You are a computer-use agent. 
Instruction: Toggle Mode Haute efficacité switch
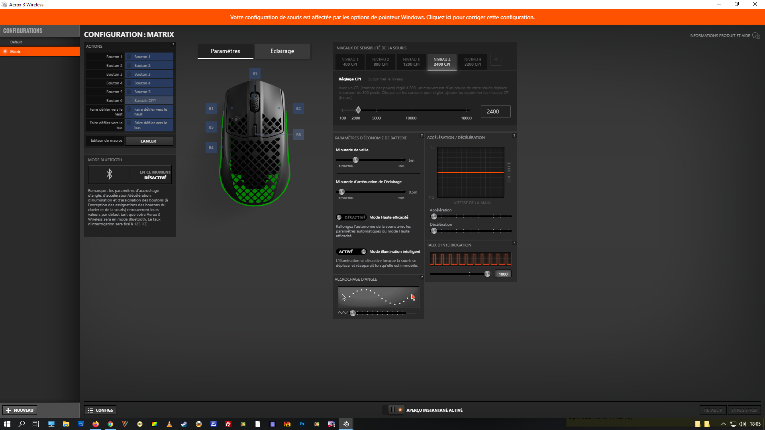(351, 217)
